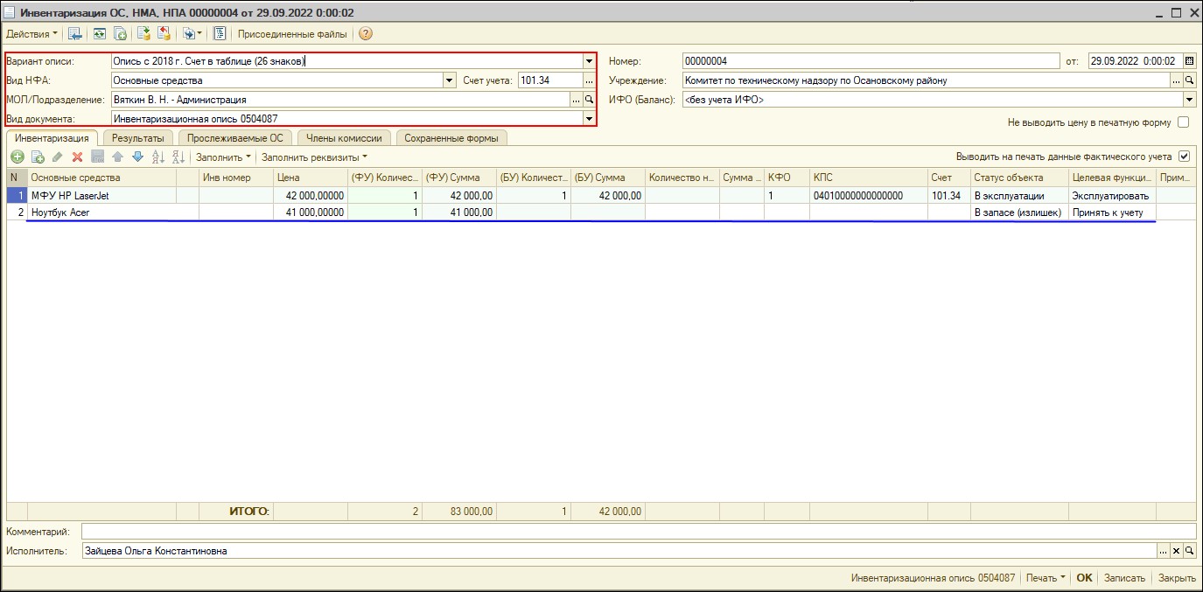Sort table ascending
Screen dimensions: 1203x592
click(158, 157)
